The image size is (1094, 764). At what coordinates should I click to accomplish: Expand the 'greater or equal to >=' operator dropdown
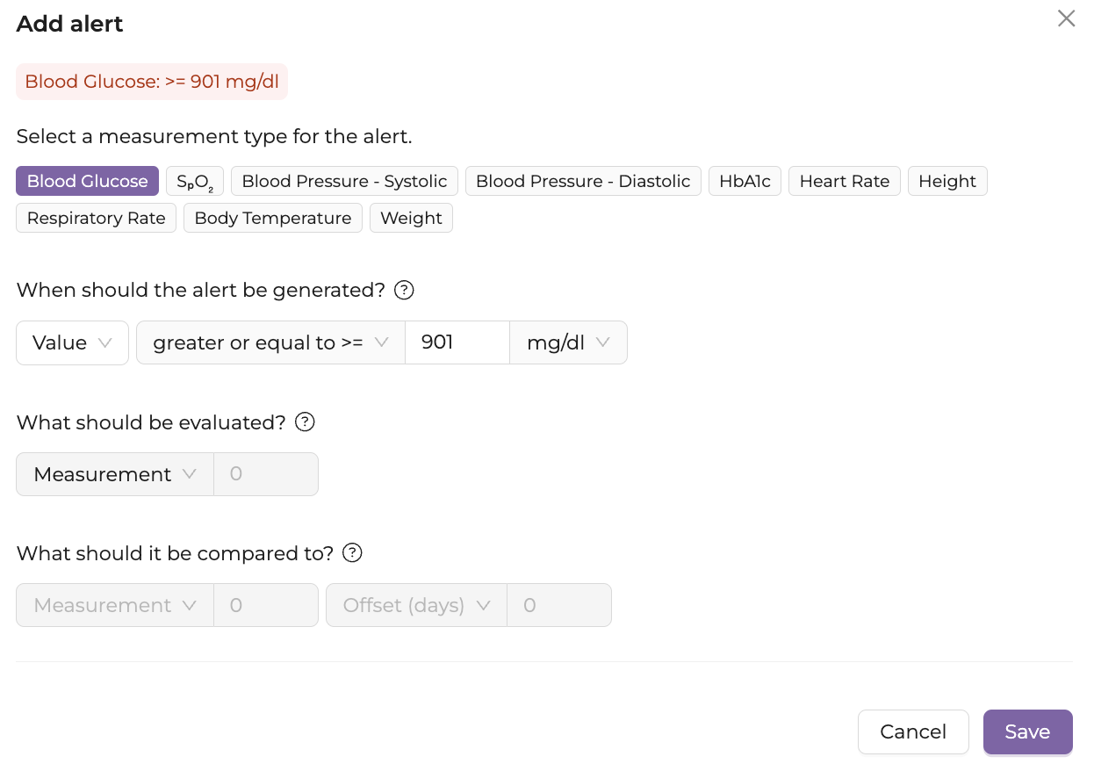pyautogui.click(x=270, y=342)
